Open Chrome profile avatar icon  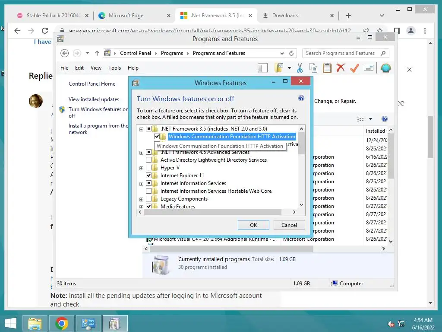tap(411, 31)
